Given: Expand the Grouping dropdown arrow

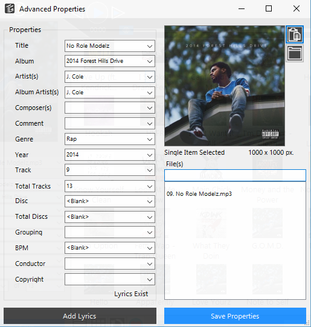Looking at the screenshot, I should pyautogui.click(x=150, y=232).
